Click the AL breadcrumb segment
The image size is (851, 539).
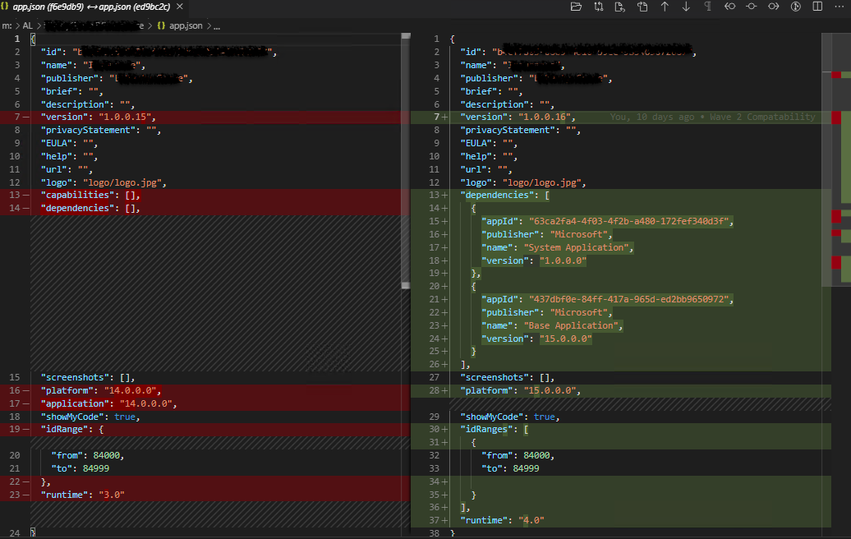[x=27, y=25]
